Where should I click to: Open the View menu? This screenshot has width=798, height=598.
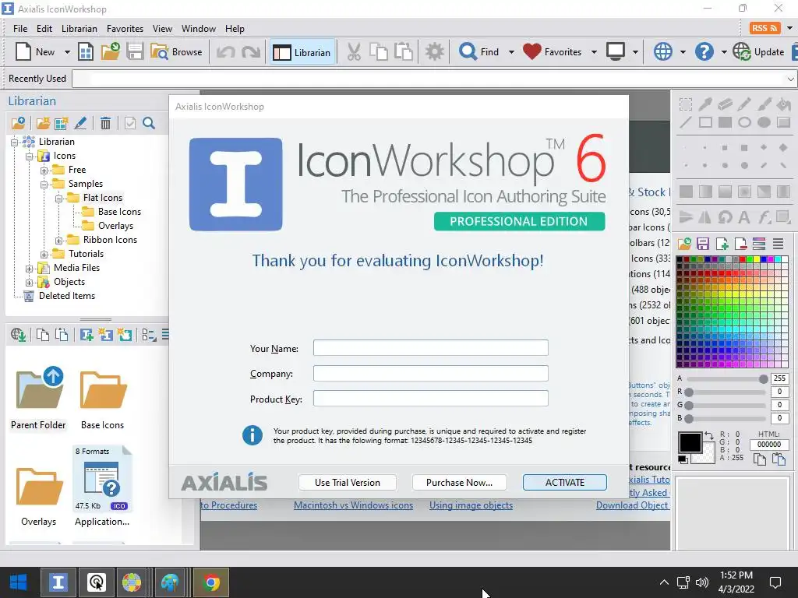click(162, 29)
